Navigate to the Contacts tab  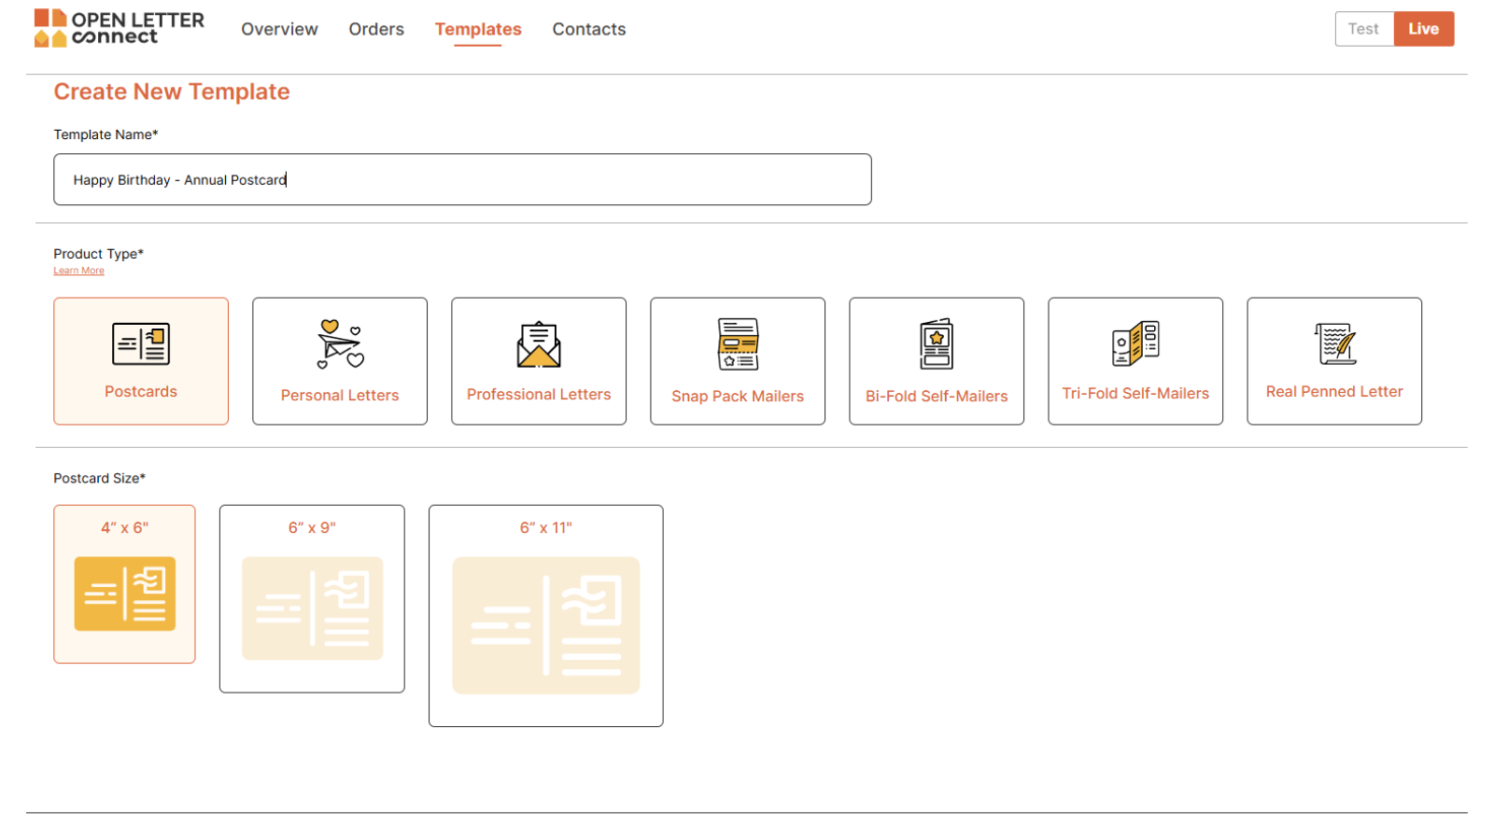coord(589,29)
